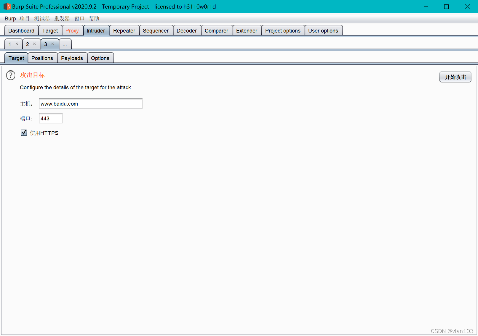Select Intruder attack tab 2
Screen dimensions: 478x336
coord(28,44)
